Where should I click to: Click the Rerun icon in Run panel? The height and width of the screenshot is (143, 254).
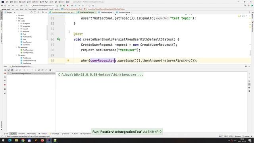pyautogui.click(x=5, y=70)
